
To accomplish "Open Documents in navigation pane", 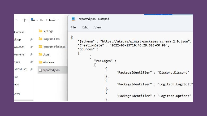I will coord(19,55).
